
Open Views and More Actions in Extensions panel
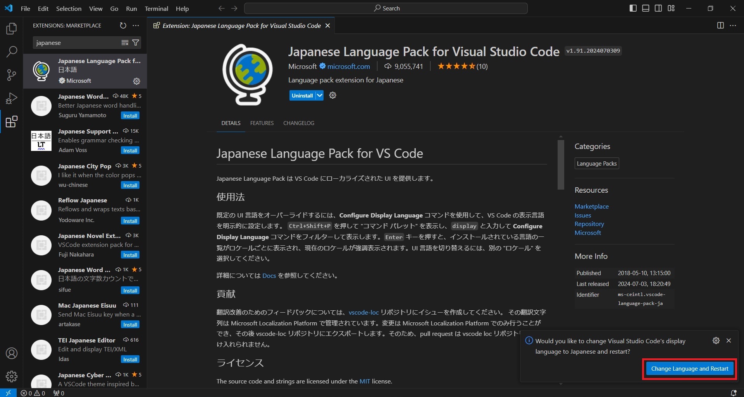(136, 26)
